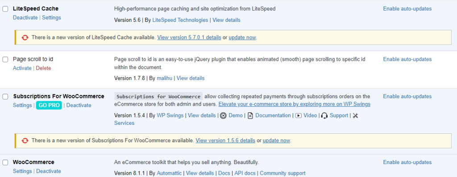Open the WP Swings author link
This screenshot has width=457, height=177.
pyautogui.click(x=170, y=115)
